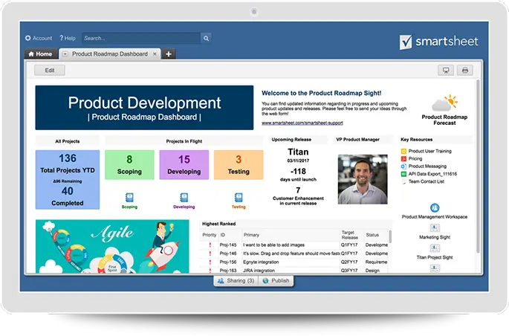The image size is (509, 336).
Task: Click the print icon button
Action: (x=465, y=71)
